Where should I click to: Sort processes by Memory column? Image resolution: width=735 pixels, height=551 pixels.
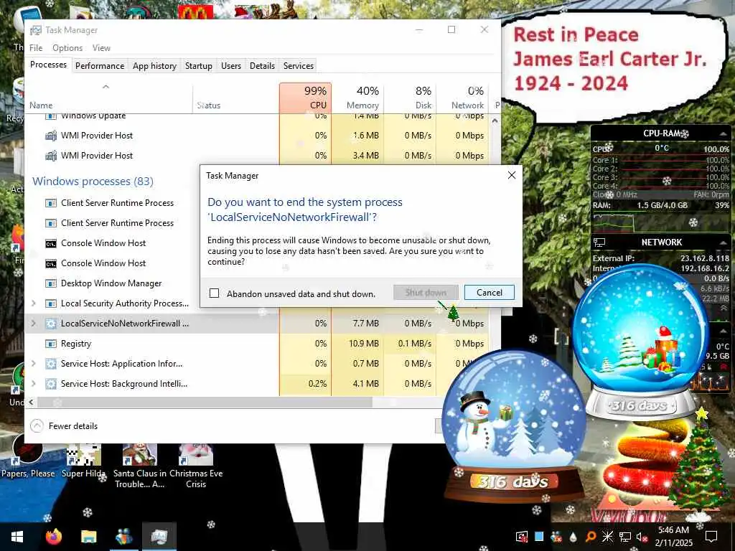pyautogui.click(x=357, y=98)
